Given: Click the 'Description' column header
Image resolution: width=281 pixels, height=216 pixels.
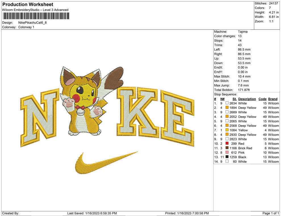Looking at the screenshot, I should (247, 99).
